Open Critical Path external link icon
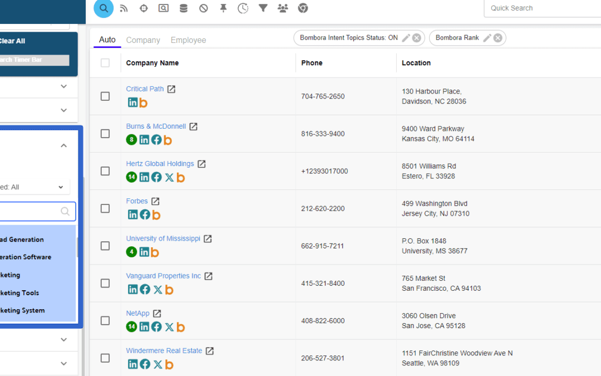 pos(171,89)
